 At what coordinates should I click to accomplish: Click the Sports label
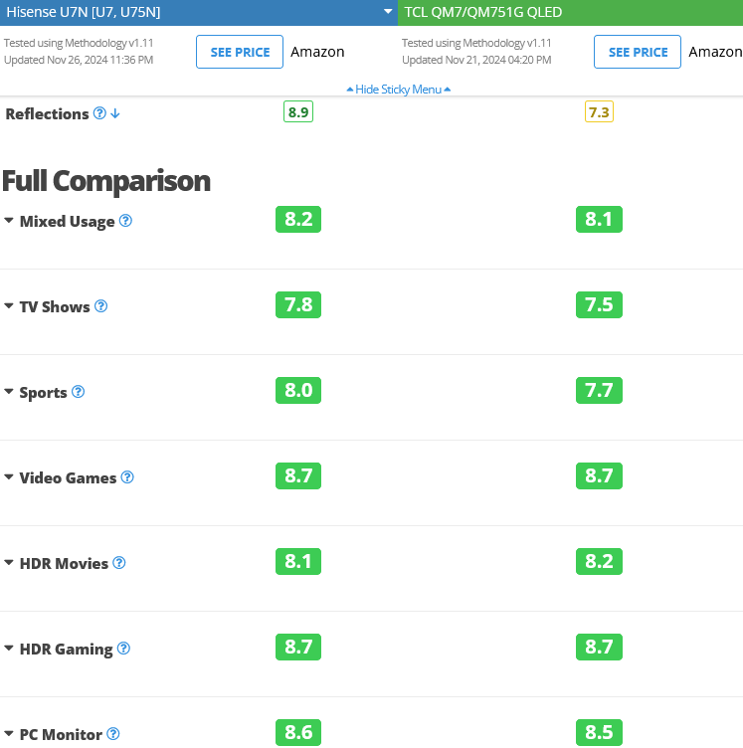tap(43, 393)
